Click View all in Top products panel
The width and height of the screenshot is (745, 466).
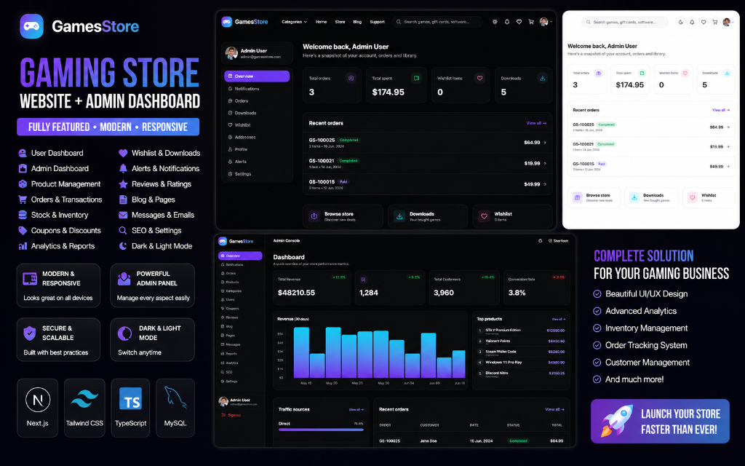558,319
